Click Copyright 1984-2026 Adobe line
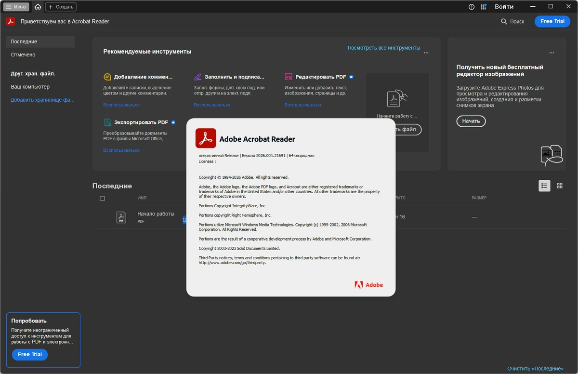 [x=244, y=177]
